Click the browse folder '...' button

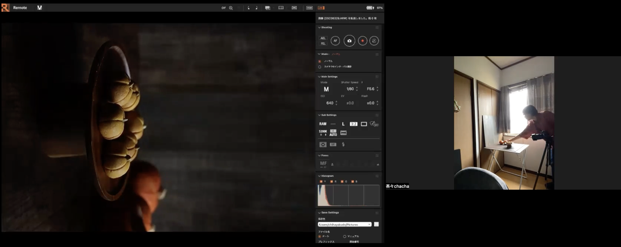click(x=376, y=224)
